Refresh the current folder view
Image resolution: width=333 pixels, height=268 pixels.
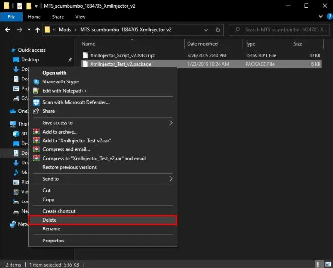point(218,30)
